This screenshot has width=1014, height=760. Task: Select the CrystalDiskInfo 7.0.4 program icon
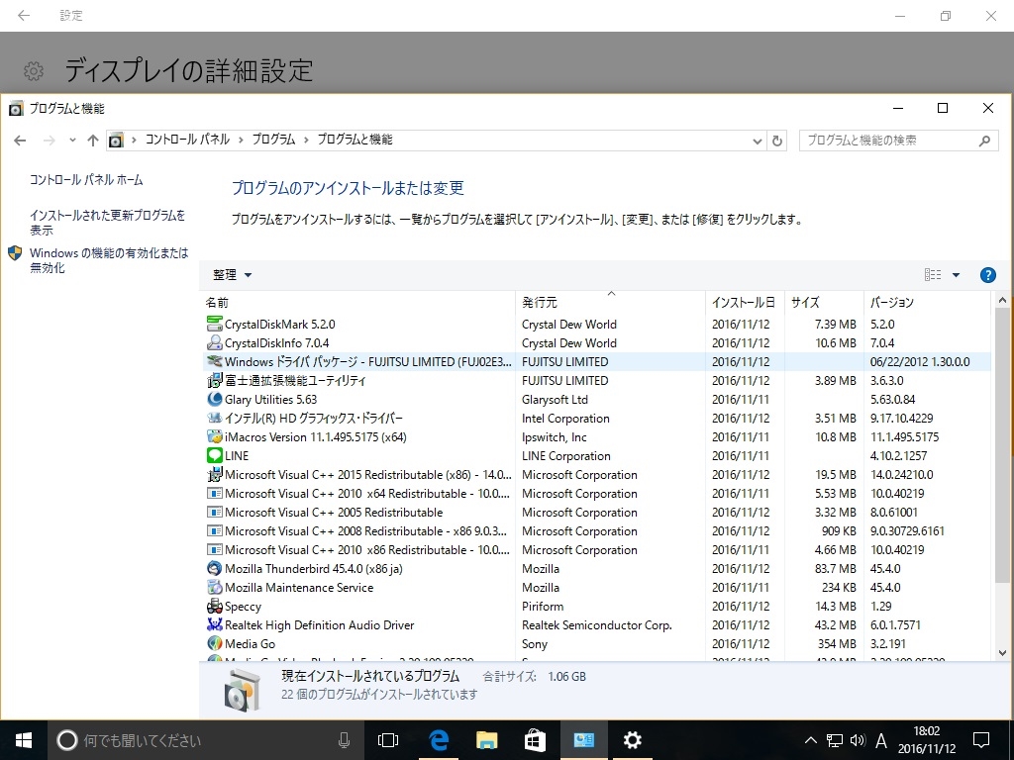(214, 342)
